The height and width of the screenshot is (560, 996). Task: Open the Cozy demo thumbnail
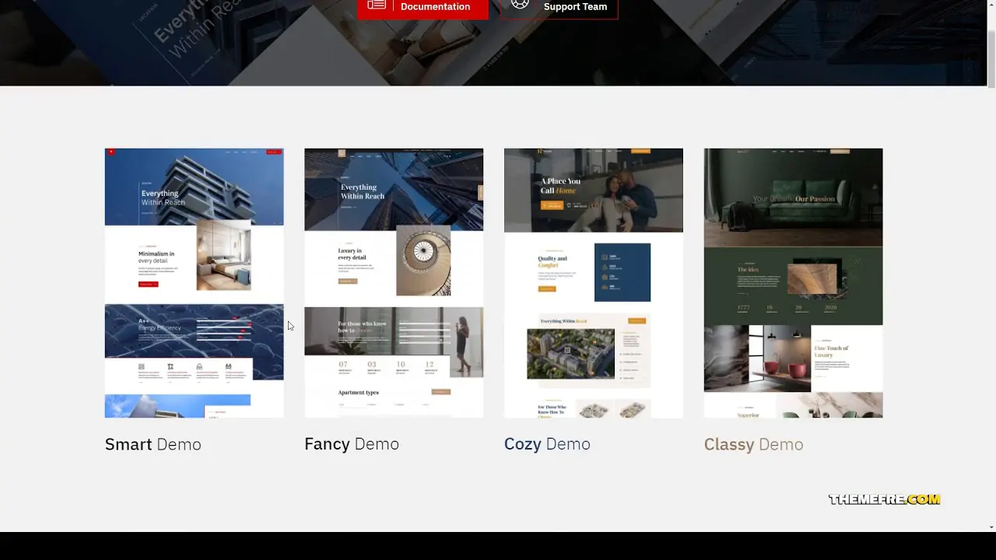tap(594, 283)
